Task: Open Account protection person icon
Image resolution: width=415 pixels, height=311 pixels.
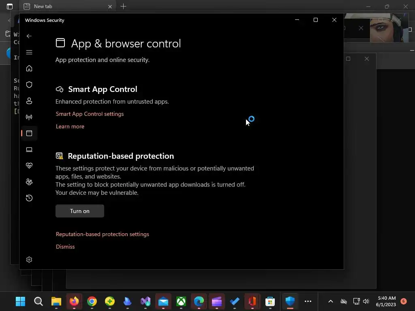Action: coord(29,101)
